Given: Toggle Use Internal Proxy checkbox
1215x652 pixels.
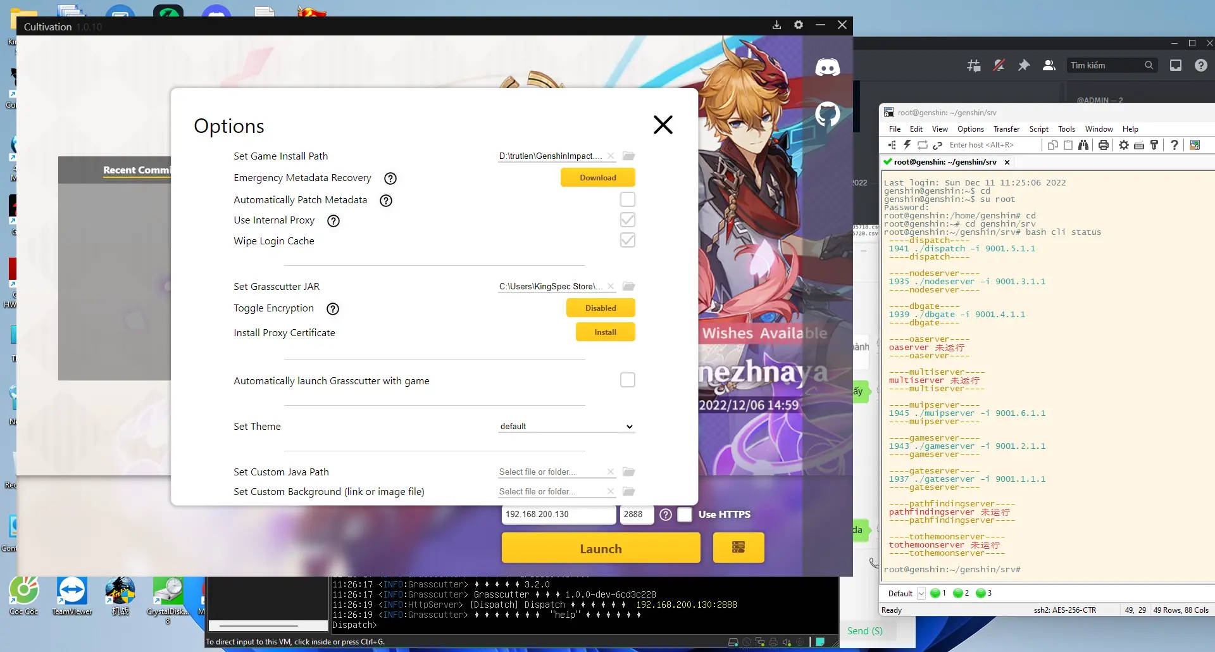Looking at the screenshot, I should pos(628,220).
